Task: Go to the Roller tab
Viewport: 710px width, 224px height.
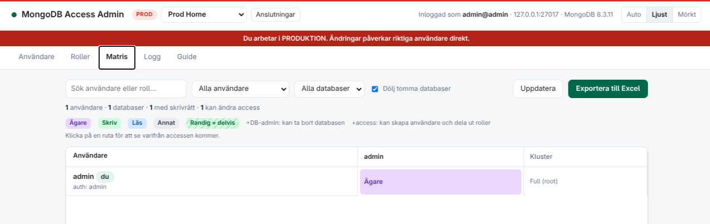Action: [x=80, y=57]
